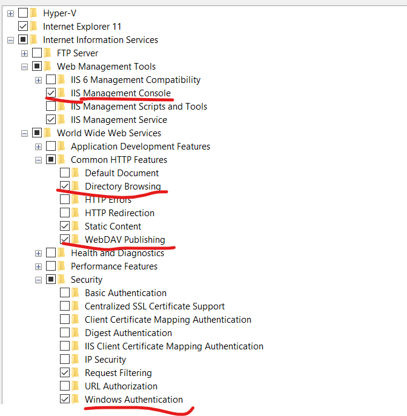The image size is (407, 416).
Task: Check Application Development Features box
Action: [x=51, y=146]
